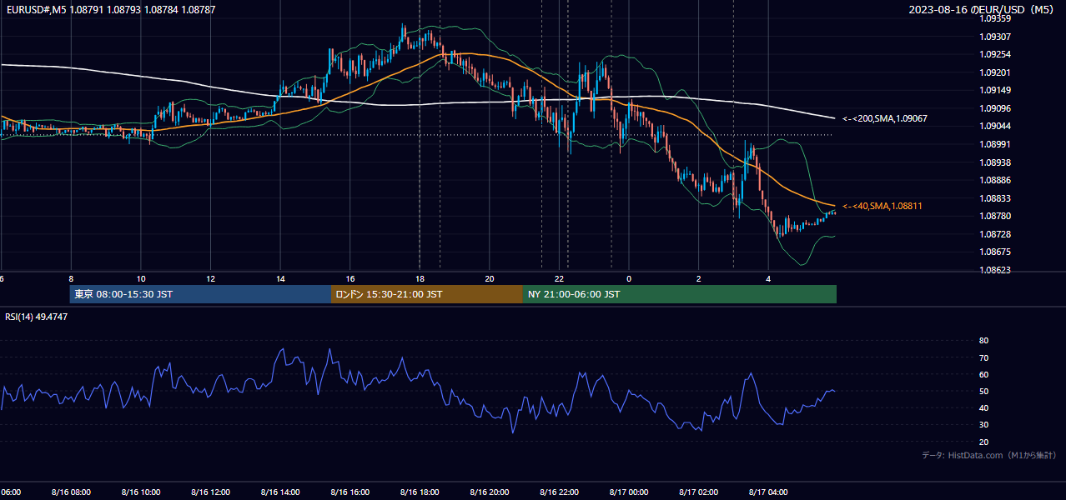Click the '8/16 08:00' time axis label
The width and height of the screenshot is (1066, 500).
71,492
